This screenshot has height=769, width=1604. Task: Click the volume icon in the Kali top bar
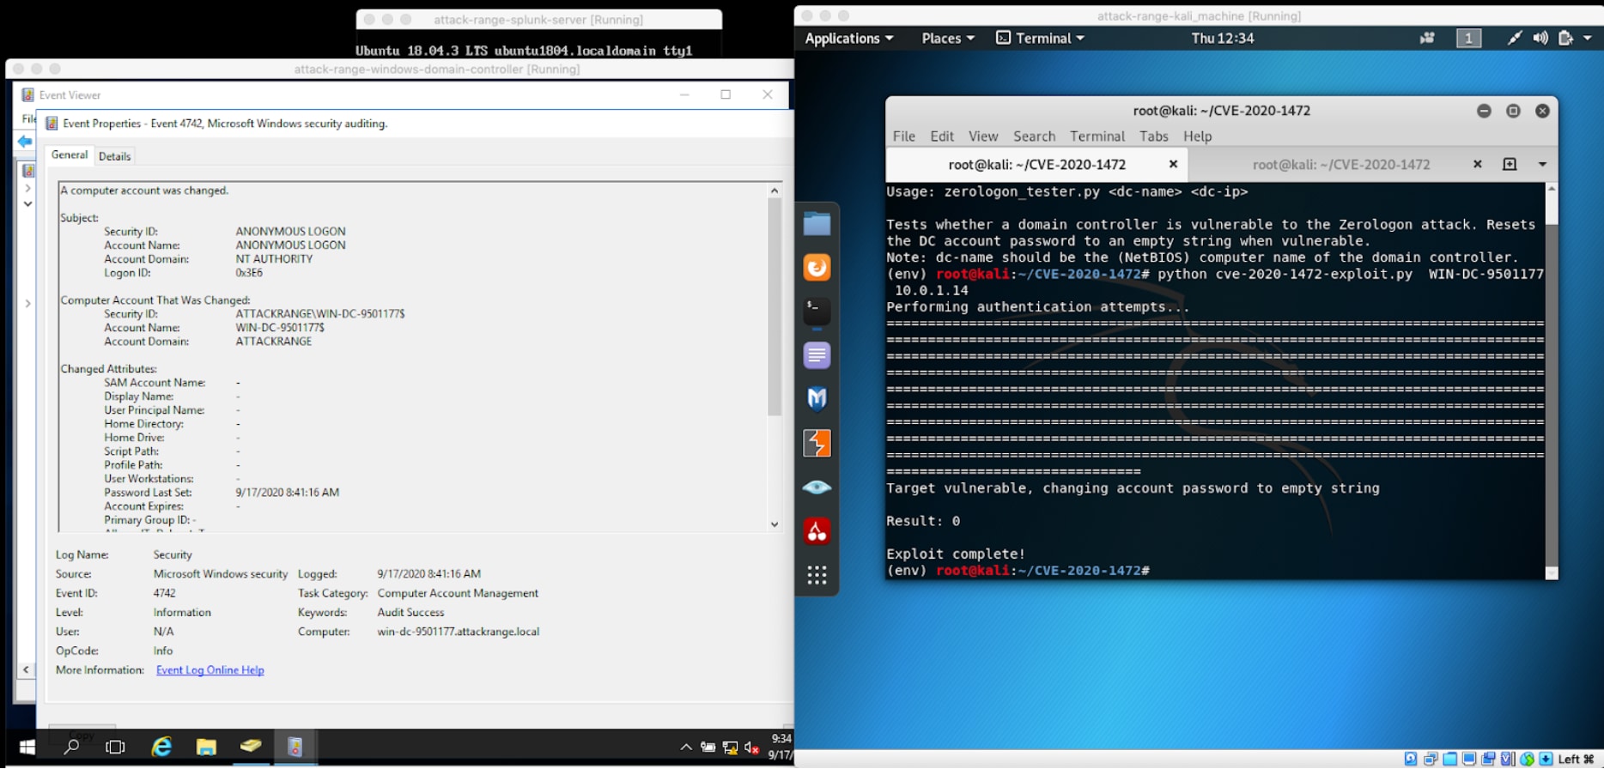[1540, 38]
